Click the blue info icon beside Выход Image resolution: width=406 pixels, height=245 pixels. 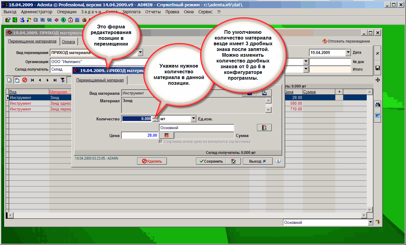[278, 161]
